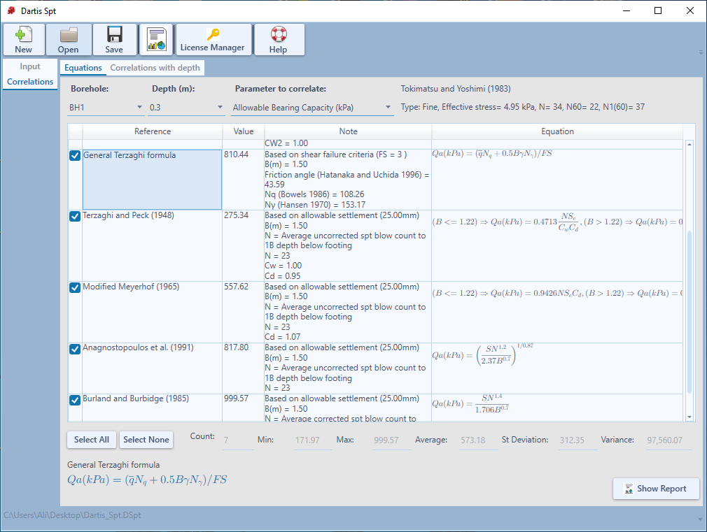Click the New file toolbar icon
The image size is (707, 532).
(x=24, y=40)
